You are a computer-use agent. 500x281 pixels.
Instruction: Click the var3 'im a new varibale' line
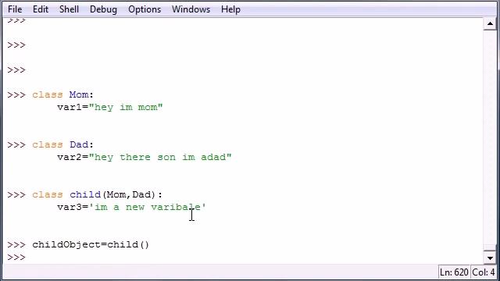131,207
